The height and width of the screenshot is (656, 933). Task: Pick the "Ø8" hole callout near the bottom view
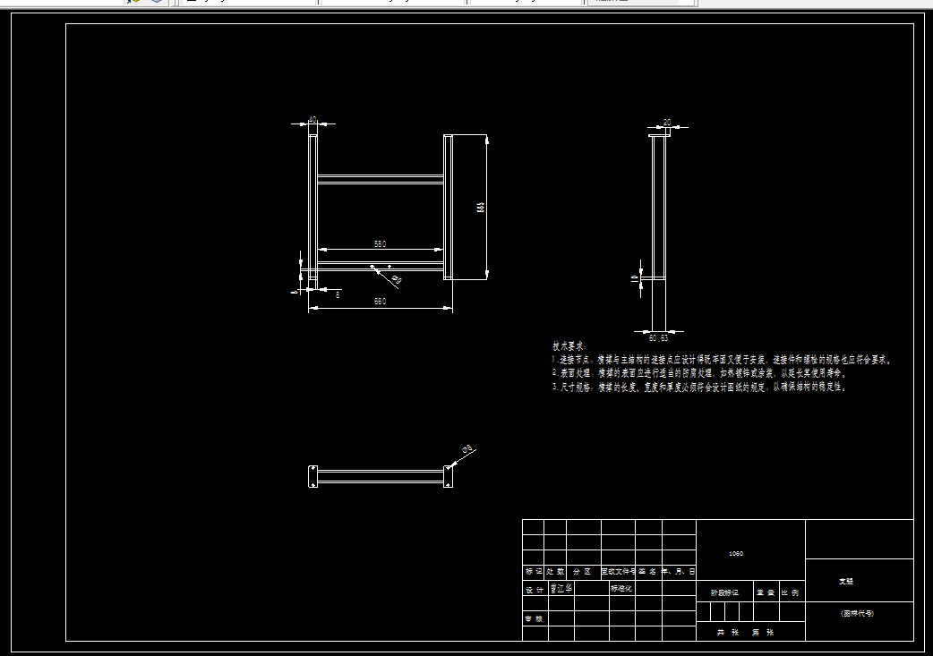[467, 448]
